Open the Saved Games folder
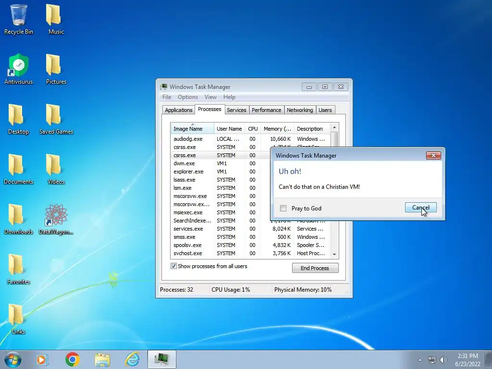 pos(56,119)
